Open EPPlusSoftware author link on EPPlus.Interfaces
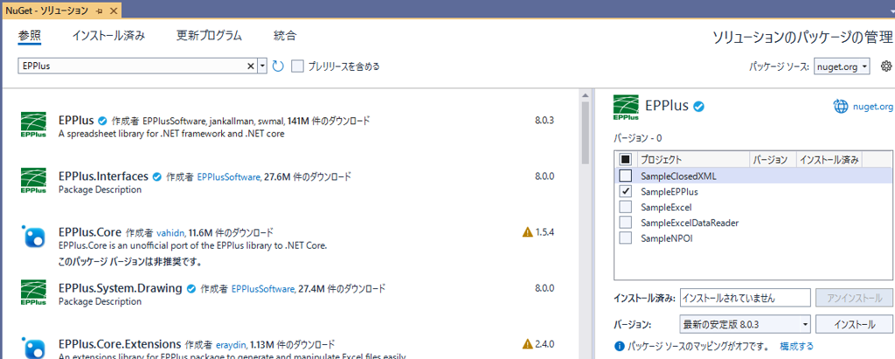Image resolution: width=895 pixels, height=359 pixels. click(x=230, y=177)
